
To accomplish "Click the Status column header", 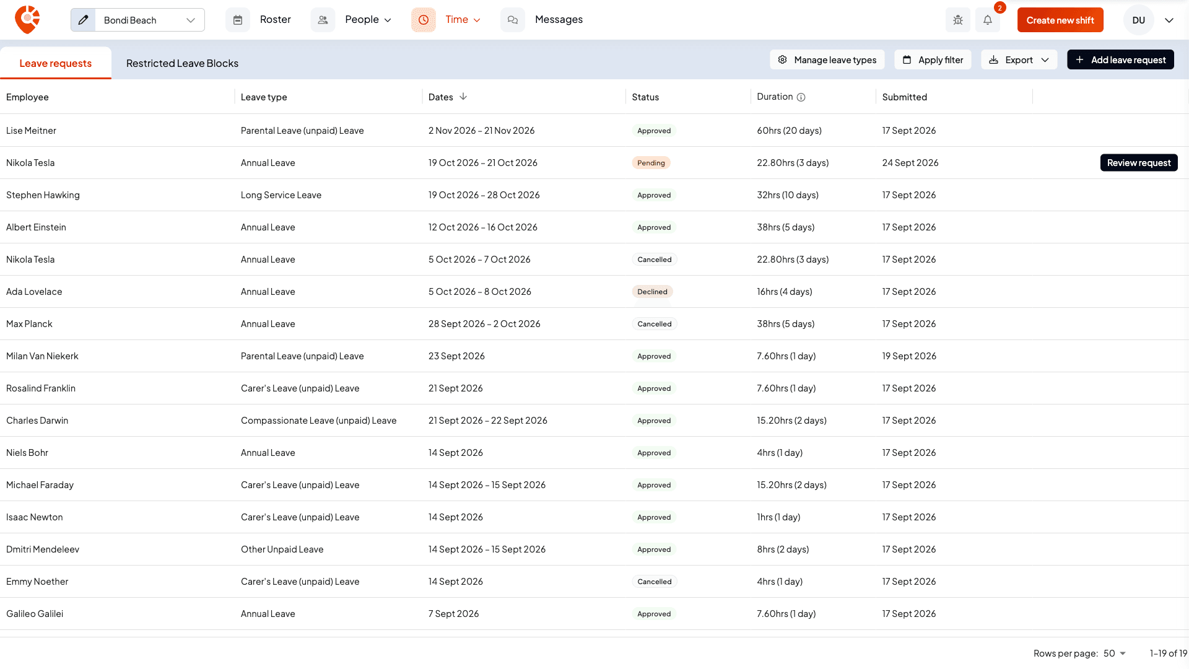I will click(645, 97).
